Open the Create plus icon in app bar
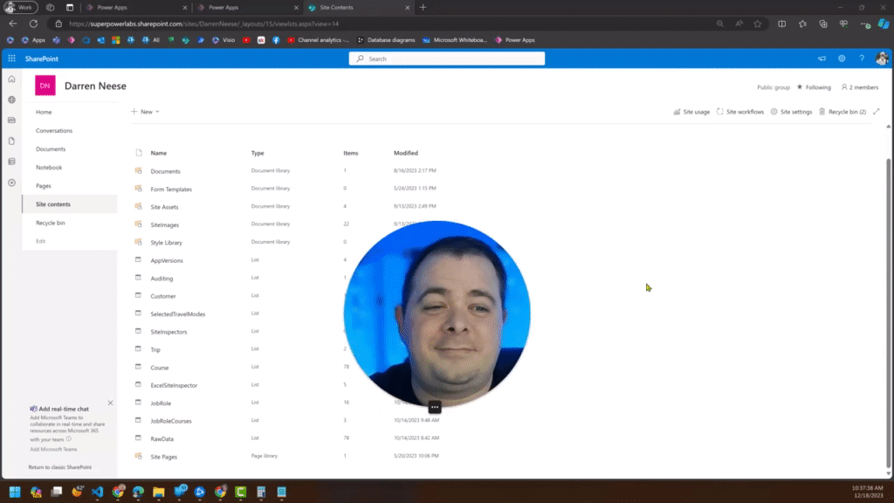 (11, 183)
